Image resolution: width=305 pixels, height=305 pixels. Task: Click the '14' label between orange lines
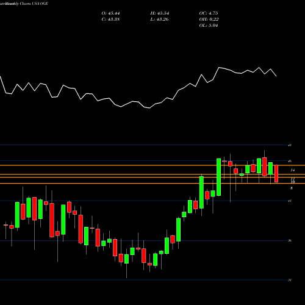(x=293, y=170)
